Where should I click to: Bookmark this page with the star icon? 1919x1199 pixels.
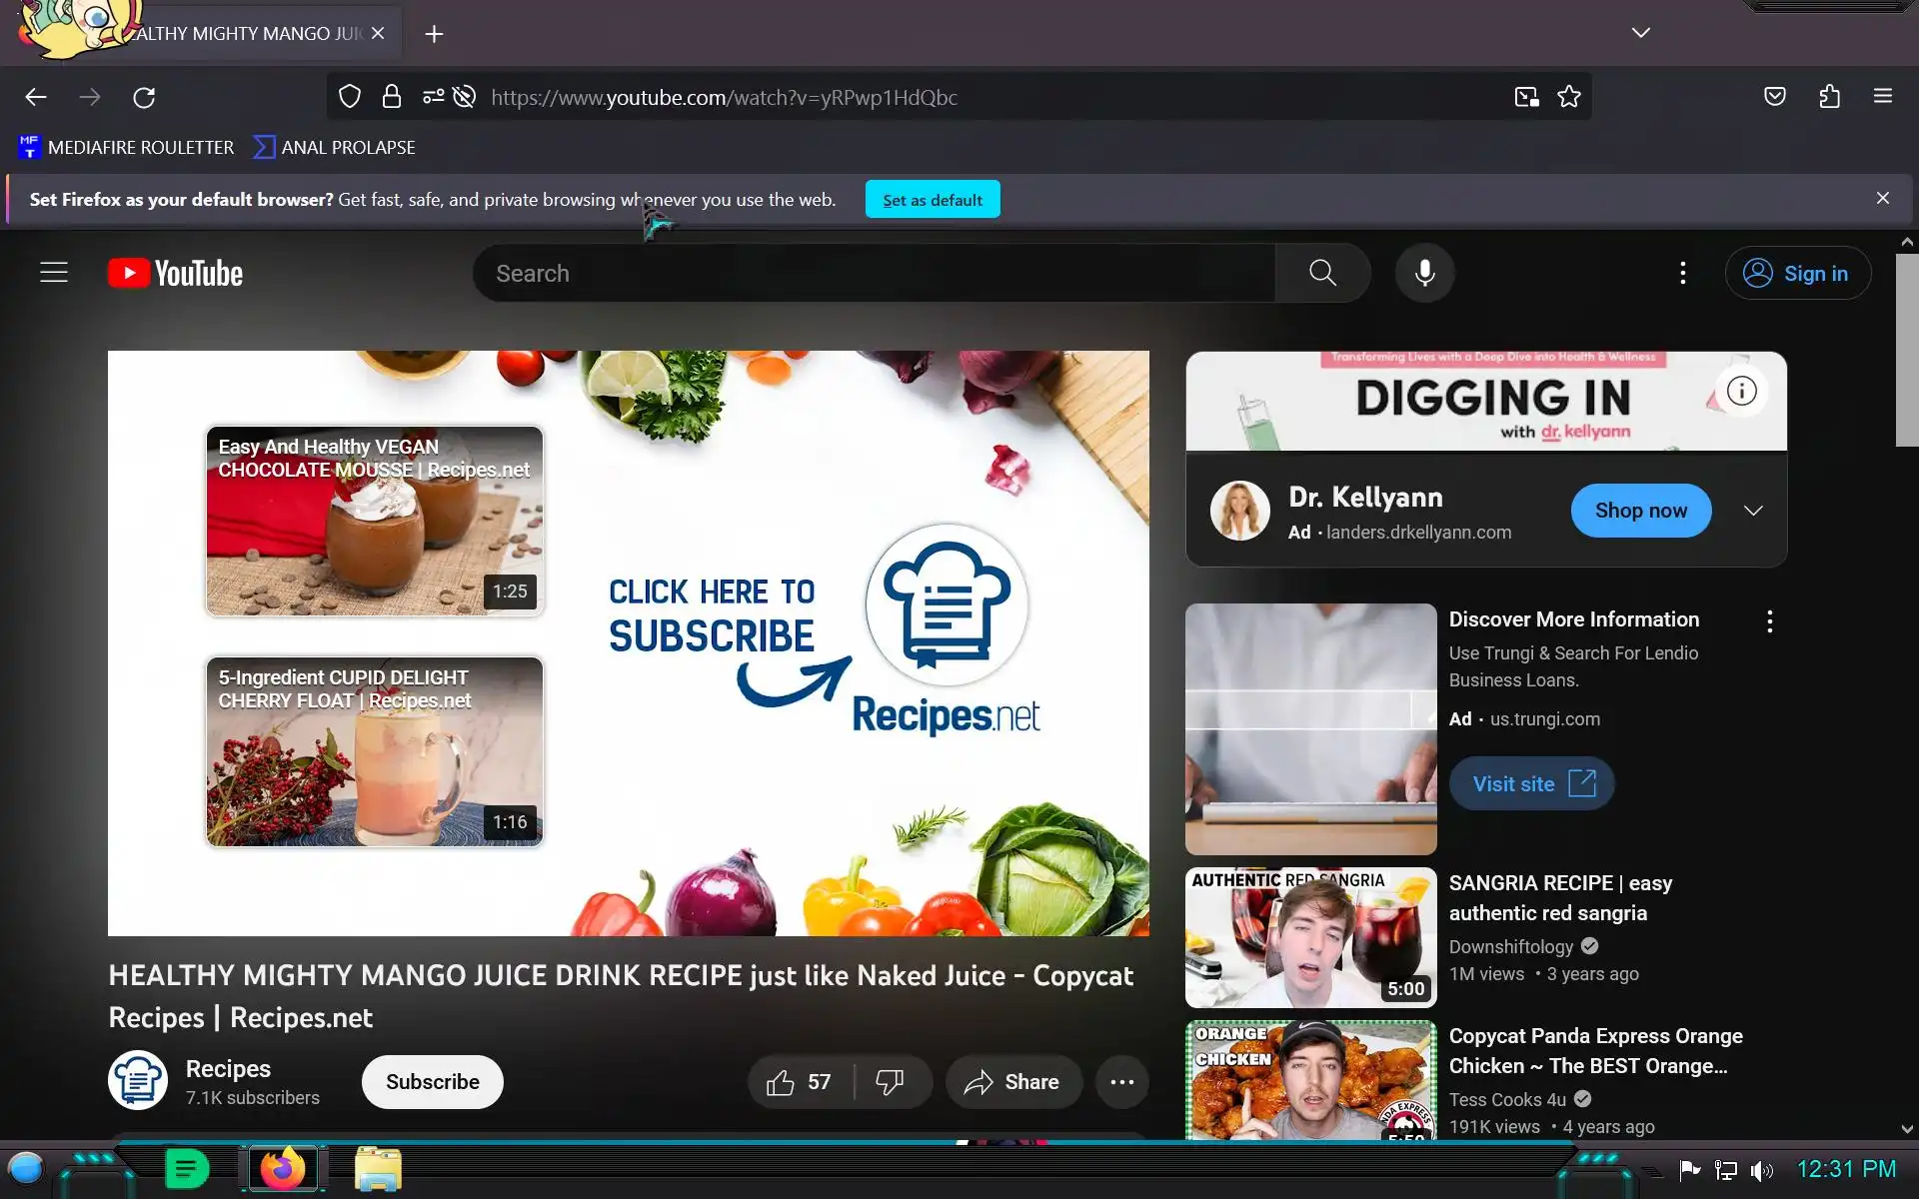coord(1569,97)
